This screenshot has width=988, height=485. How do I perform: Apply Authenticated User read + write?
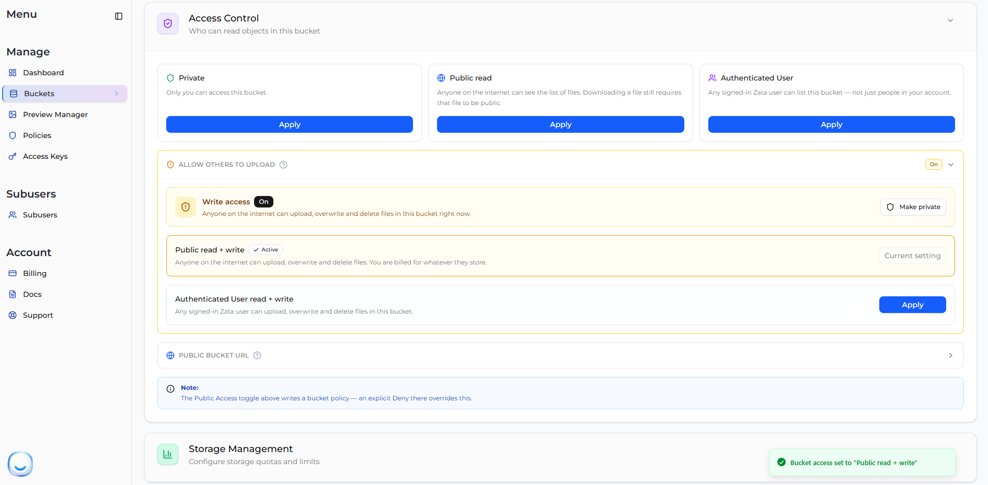(913, 305)
